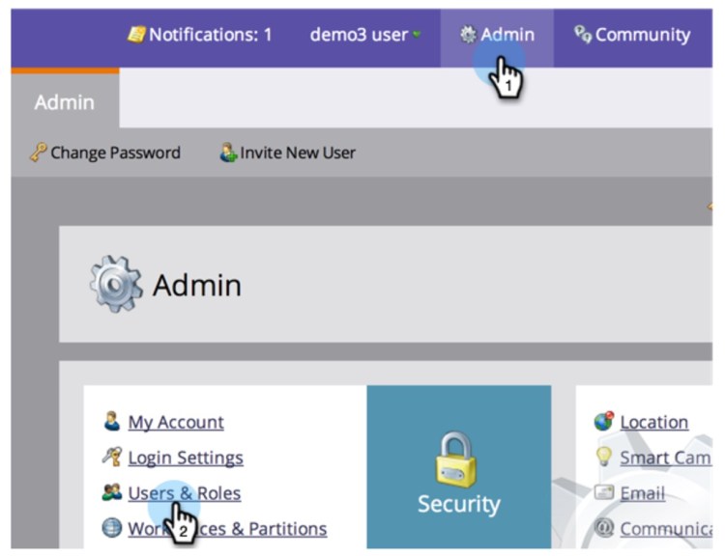Click the Admin gear icon in top bar
The height and width of the screenshot is (556, 725).
(x=468, y=35)
